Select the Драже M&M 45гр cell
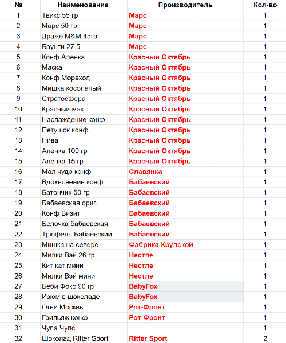The width and height of the screenshot is (286, 343). (84, 36)
